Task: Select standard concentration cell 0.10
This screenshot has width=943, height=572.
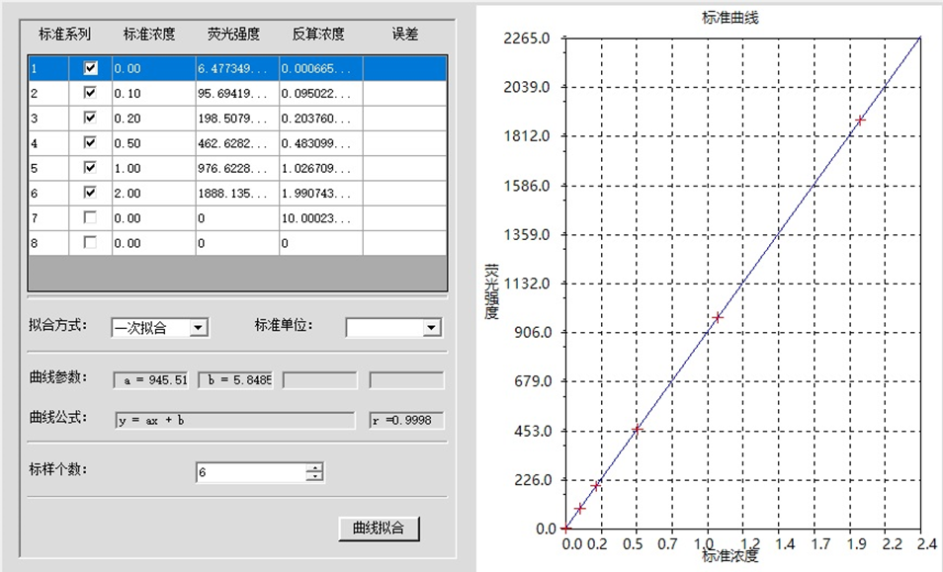Action: (x=154, y=93)
